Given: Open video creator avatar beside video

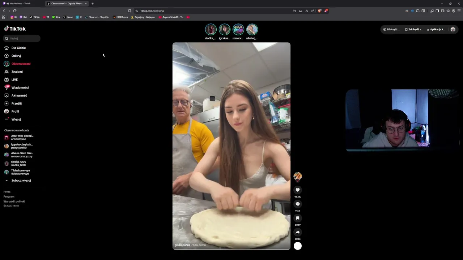Looking at the screenshot, I should pos(298,176).
